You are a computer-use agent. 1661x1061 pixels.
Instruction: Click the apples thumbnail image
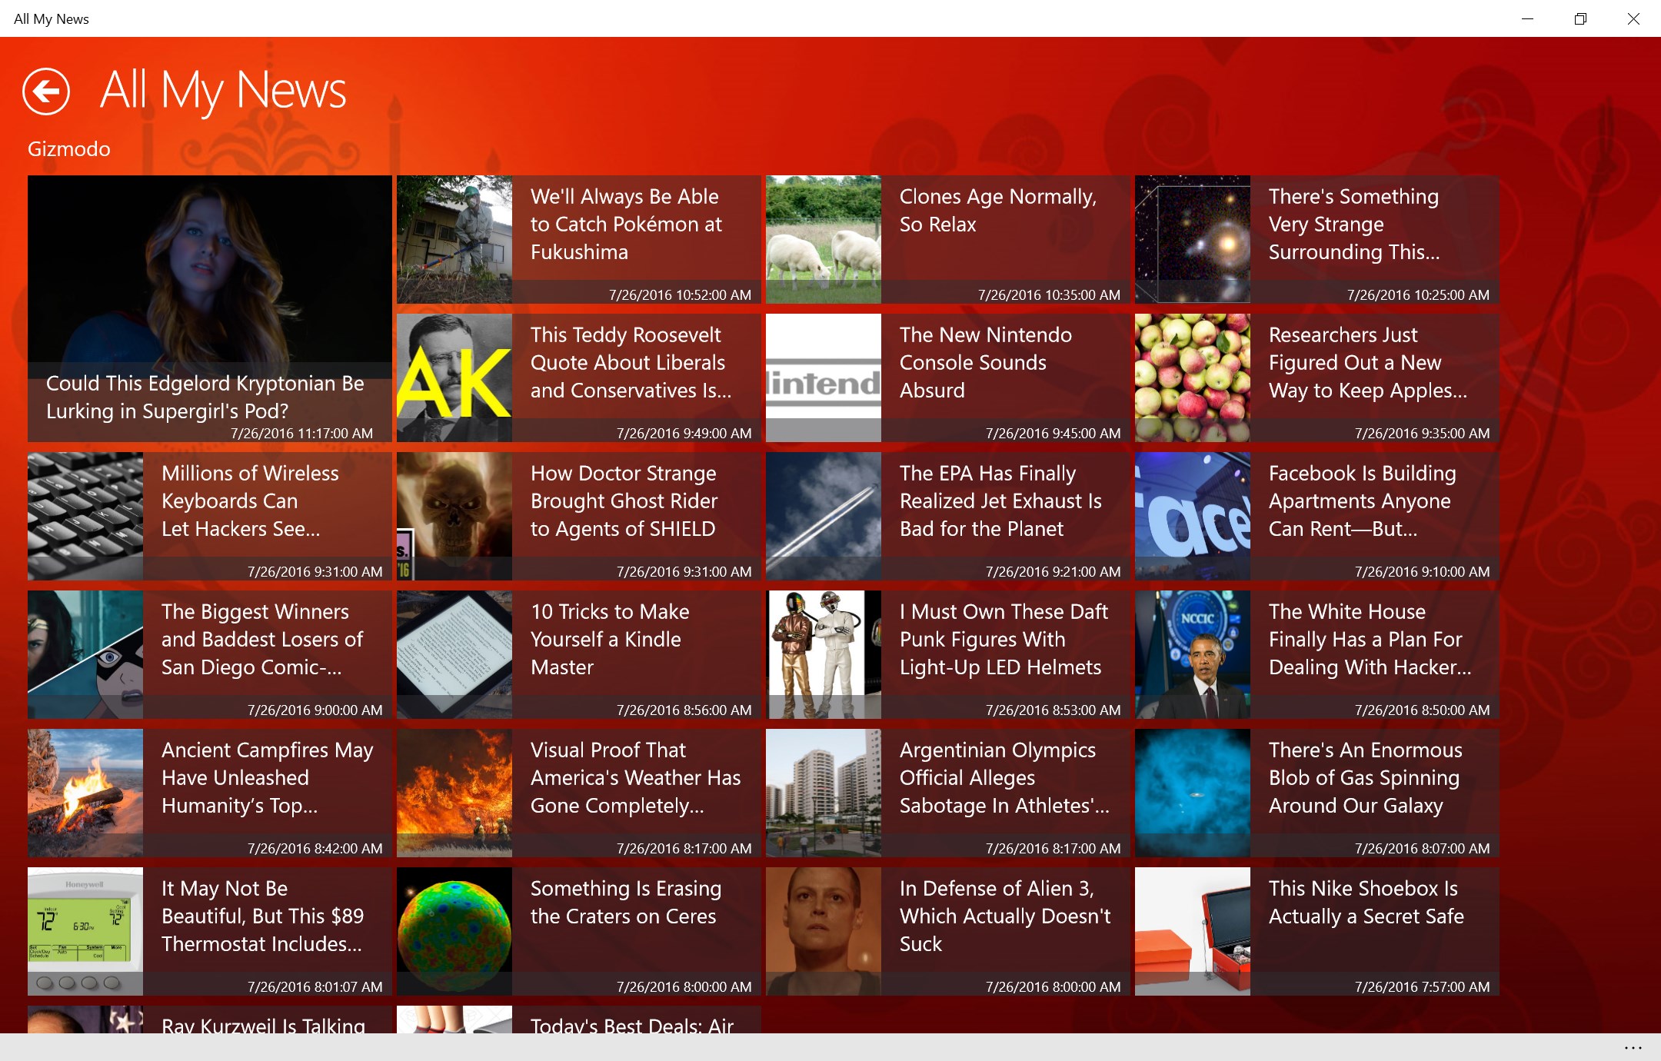[1192, 378]
